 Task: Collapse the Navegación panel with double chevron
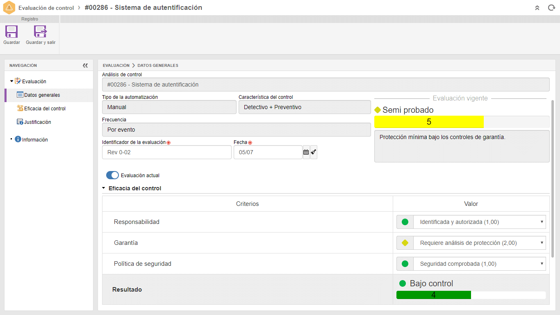(85, 65)
